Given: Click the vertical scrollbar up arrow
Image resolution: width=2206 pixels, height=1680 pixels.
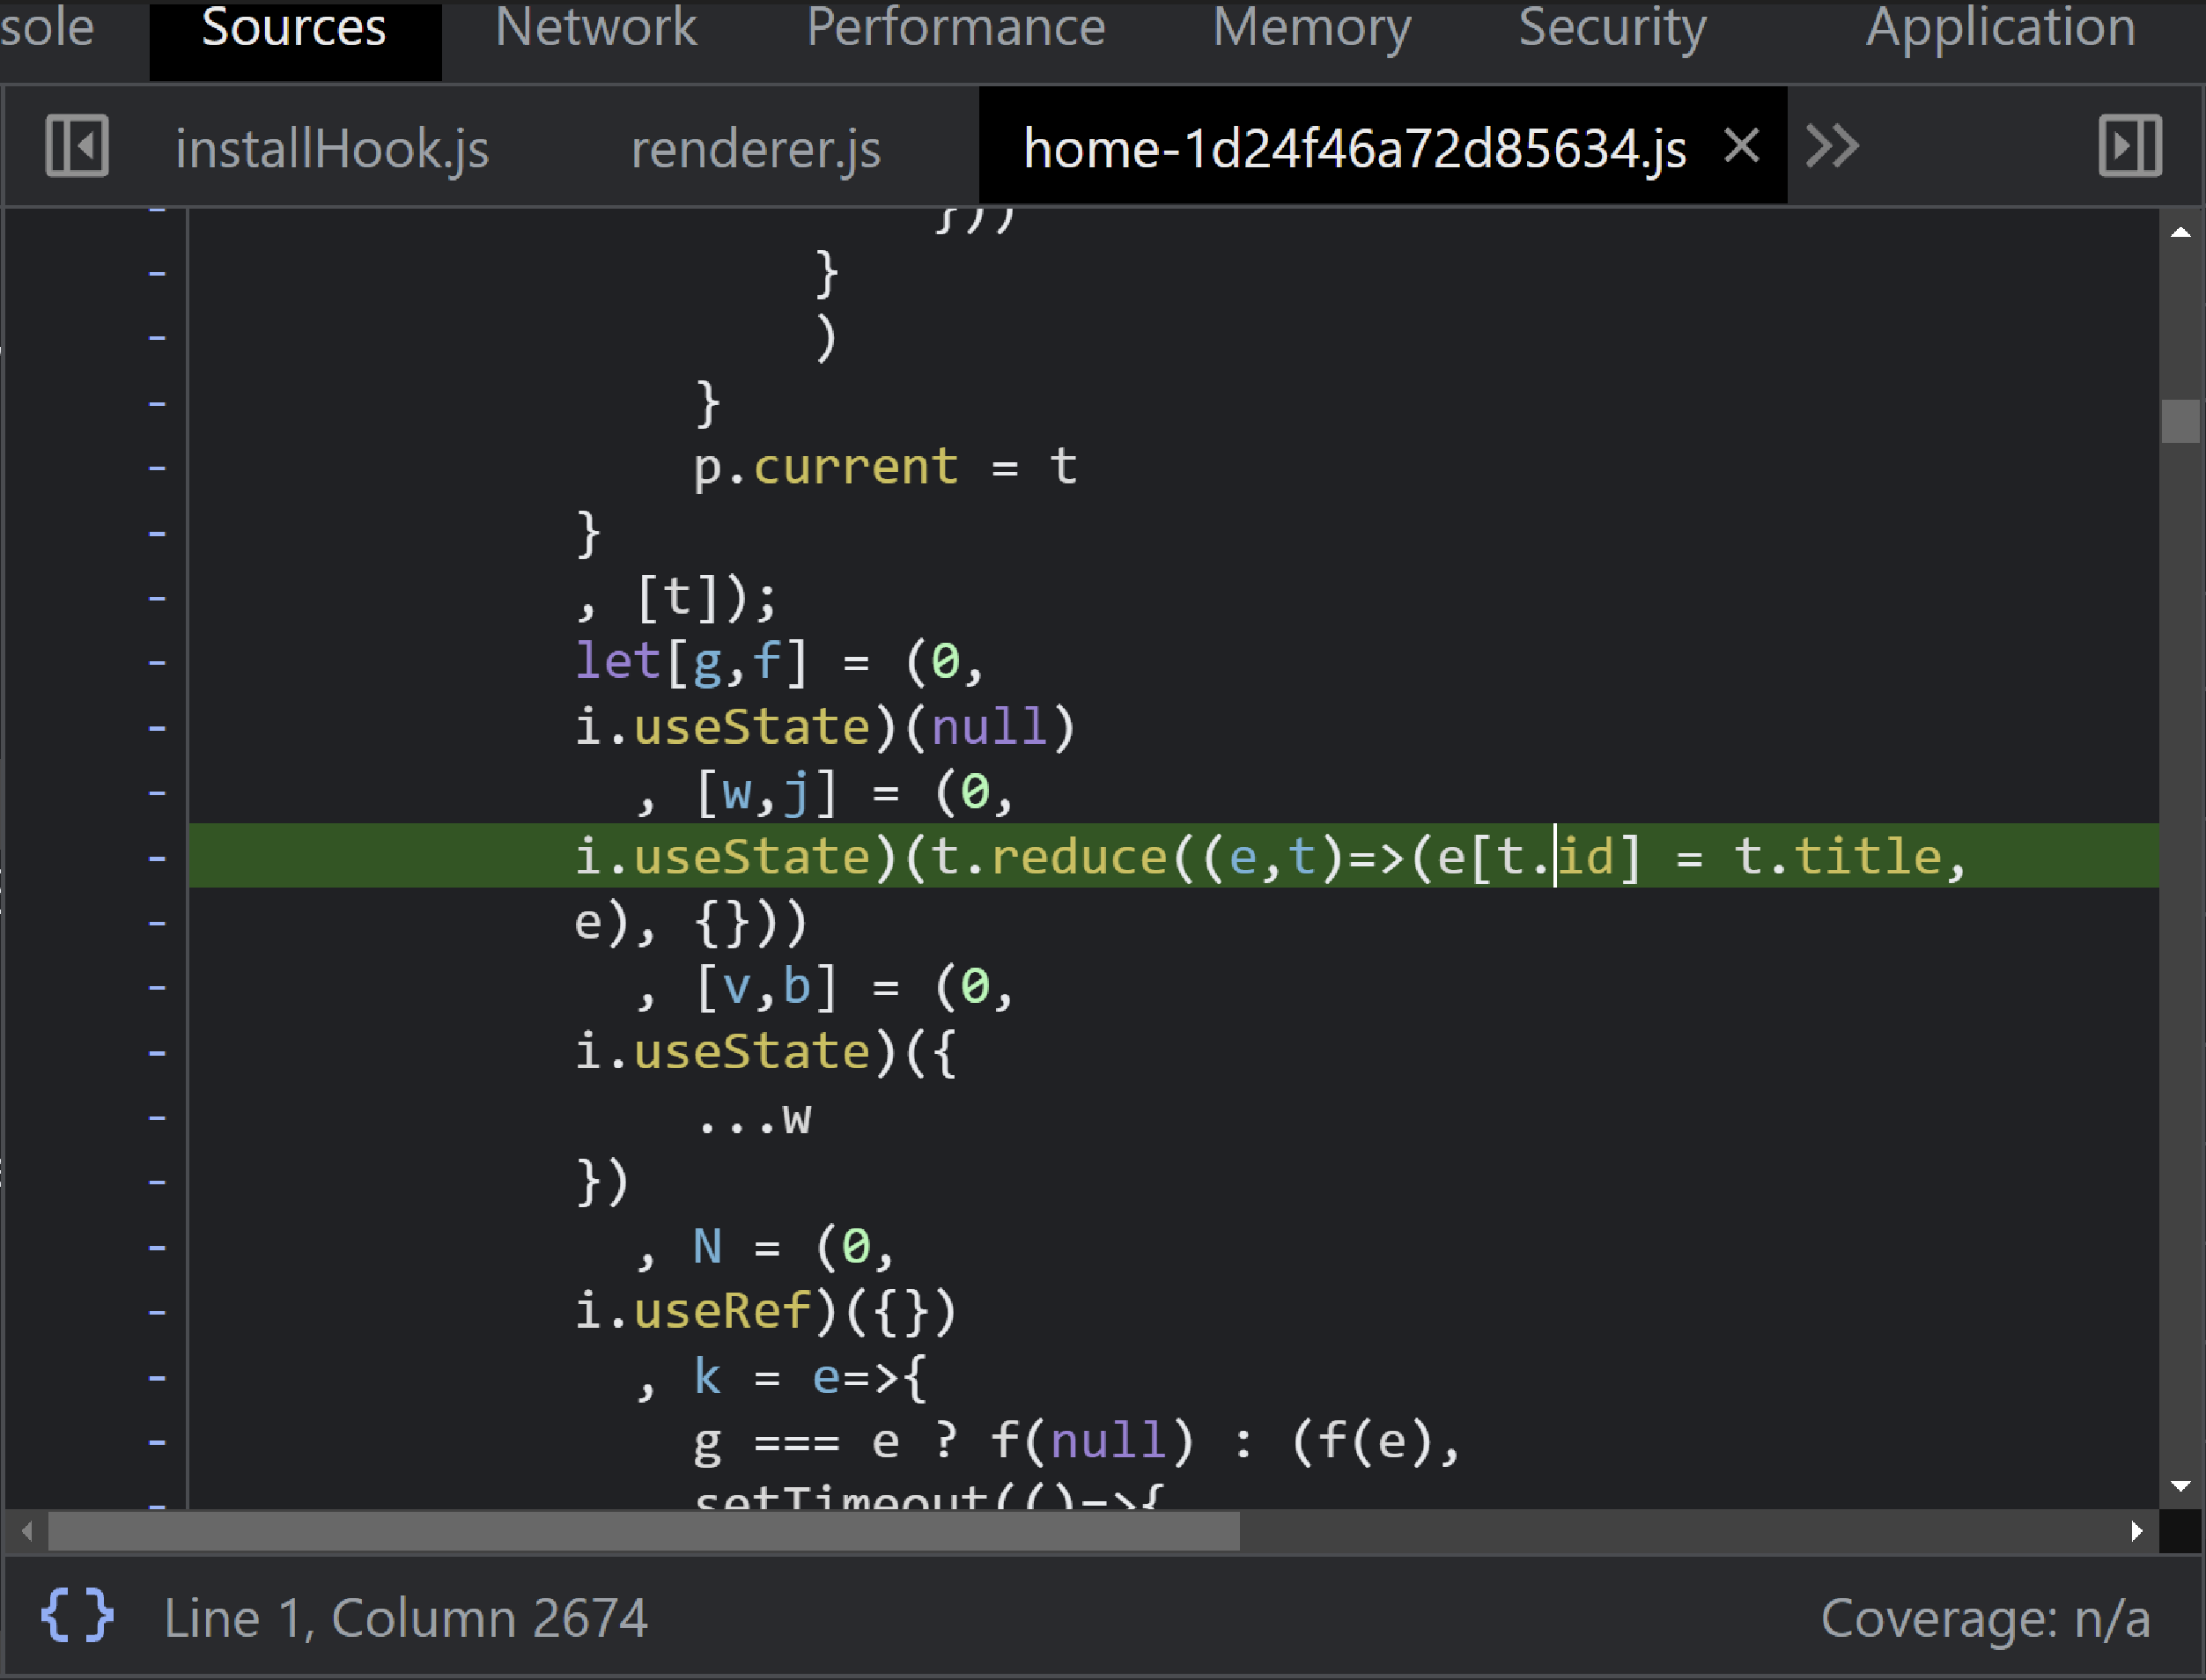Looking at the screenshot, I should point(2180,233).
